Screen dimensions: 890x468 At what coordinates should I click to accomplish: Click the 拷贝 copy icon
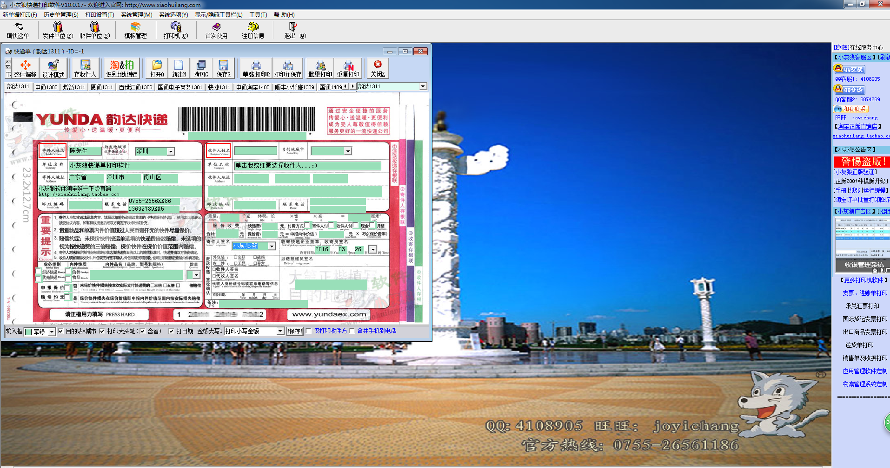coord(201,68)
